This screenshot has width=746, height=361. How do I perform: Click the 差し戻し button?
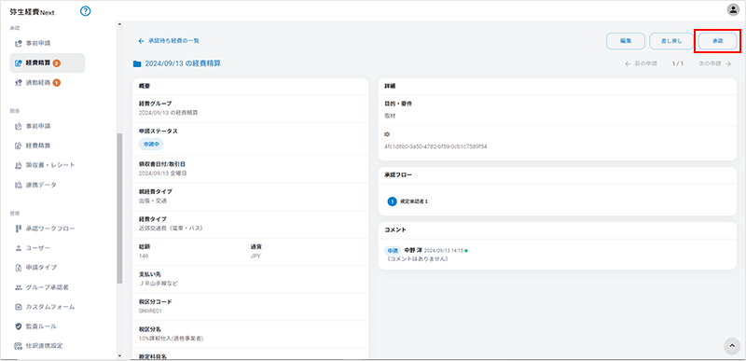(671, 41)
